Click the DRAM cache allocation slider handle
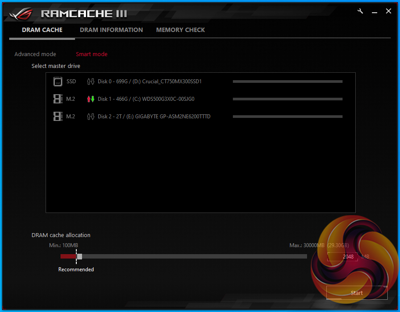Image resolution: width=400 pixels, height=312 pixels. [79, 257]
